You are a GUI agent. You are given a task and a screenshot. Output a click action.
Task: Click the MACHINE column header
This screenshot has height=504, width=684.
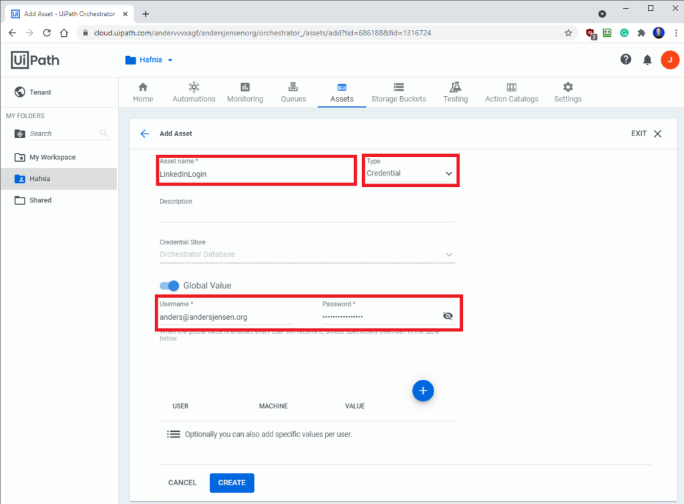point(273,406)
